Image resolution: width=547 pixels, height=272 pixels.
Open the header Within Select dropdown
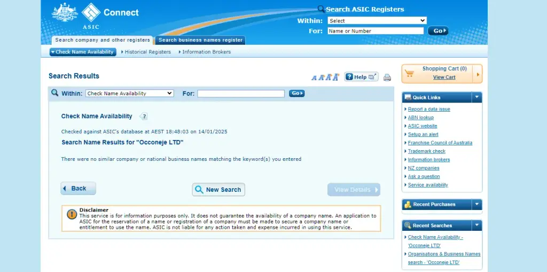[377, 21]
